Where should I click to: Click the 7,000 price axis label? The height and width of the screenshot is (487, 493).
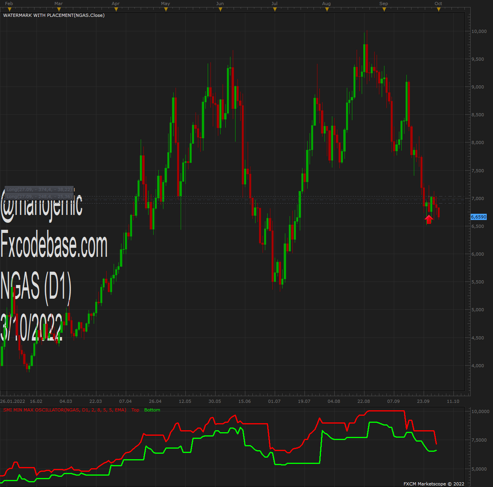[478, 198]
